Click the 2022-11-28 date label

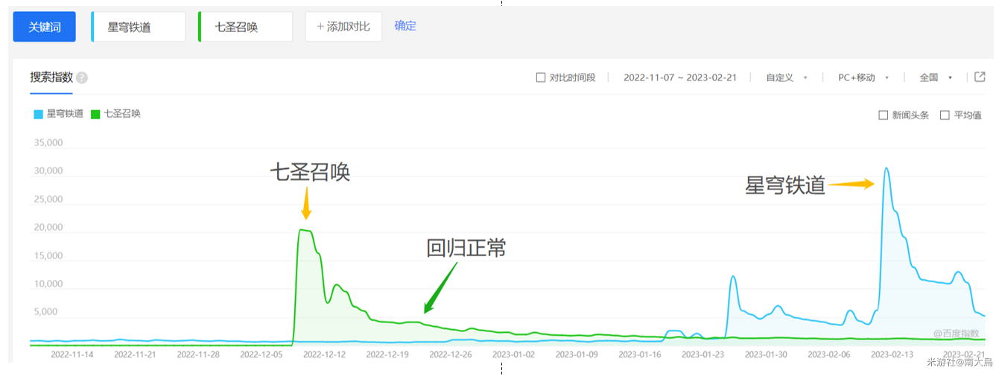(198, 354)
